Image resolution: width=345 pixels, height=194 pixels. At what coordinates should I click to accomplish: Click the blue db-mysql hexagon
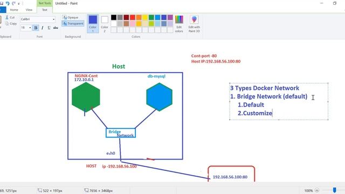pos(160,97)
